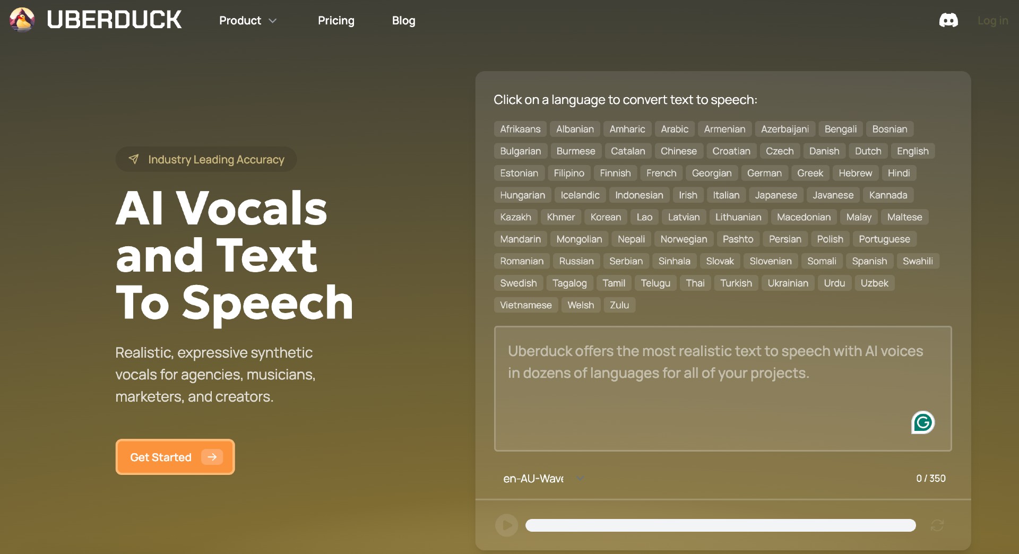Click the Log in link
The width and height of the screenshot is (1019, 554).
(992, 21)
